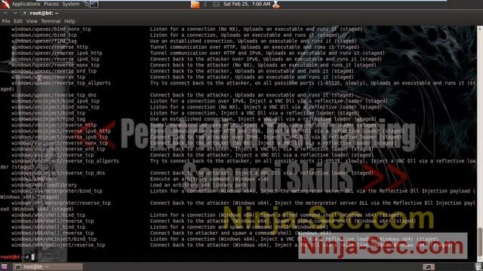Click windows/upexec/bind_nonx_tcp payload name

coord(51,29)
